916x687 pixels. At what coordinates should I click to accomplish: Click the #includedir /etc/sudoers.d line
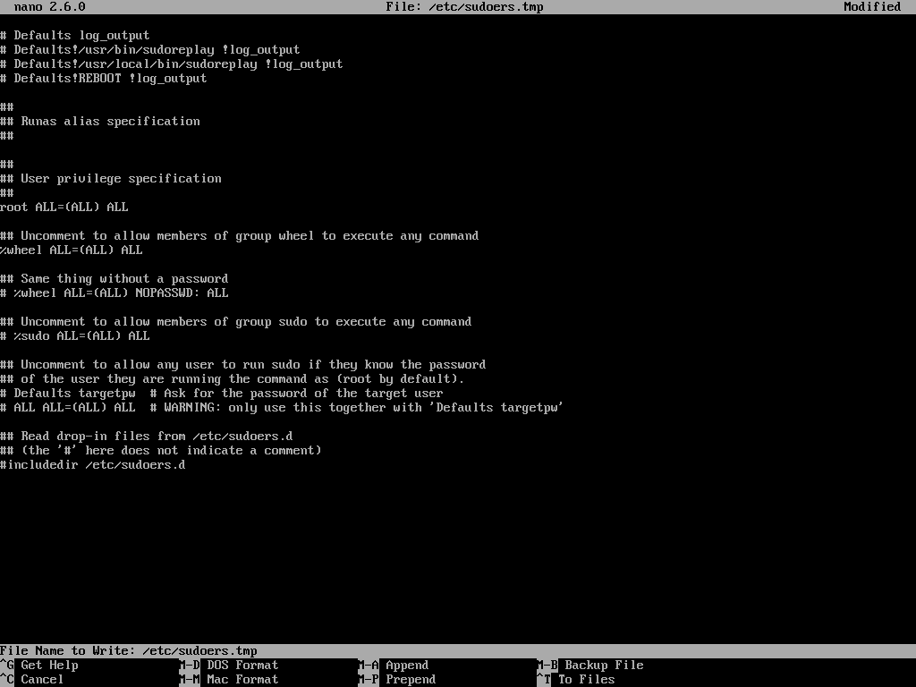click(x=92, y=464)
